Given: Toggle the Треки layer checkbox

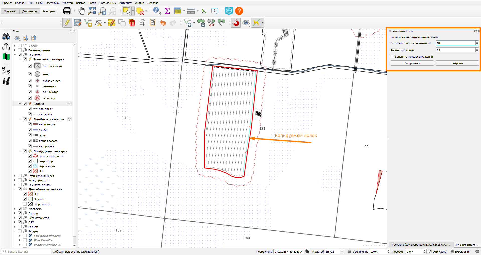Looking at the screenshot, I should 20,46.
